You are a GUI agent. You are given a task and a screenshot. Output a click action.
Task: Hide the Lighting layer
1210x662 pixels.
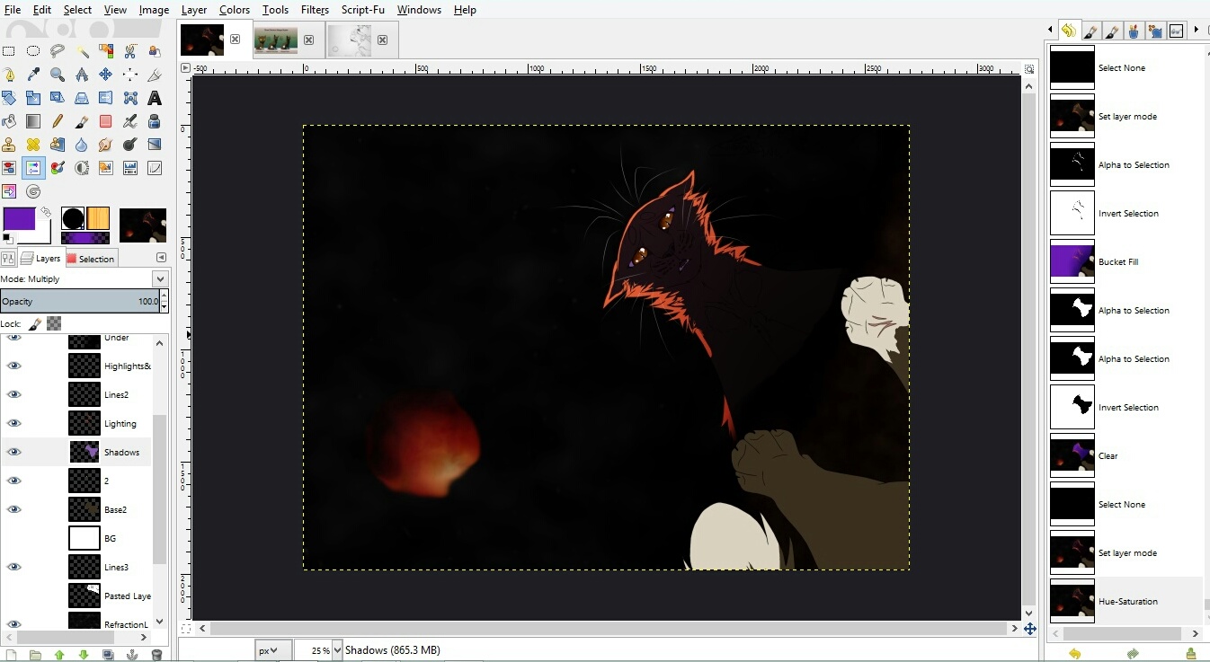[x=13, y=423]
